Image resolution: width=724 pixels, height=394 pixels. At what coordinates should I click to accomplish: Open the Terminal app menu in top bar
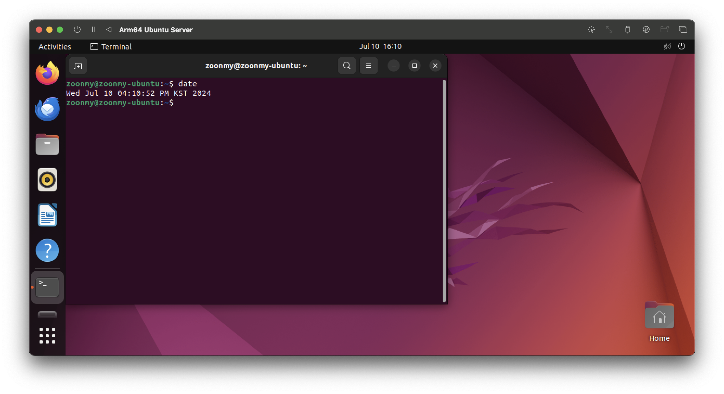(111, 47)
